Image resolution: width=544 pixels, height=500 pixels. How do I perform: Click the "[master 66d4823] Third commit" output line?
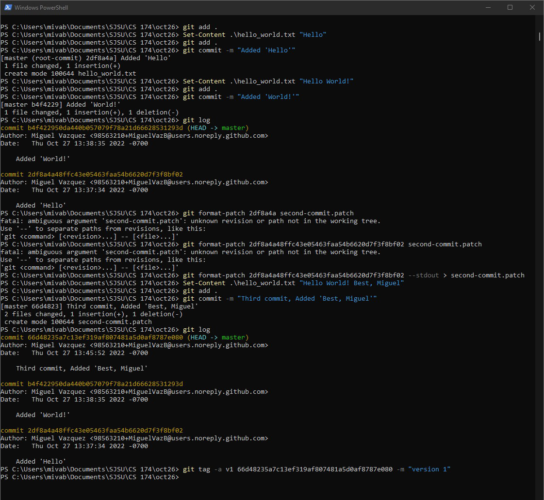coord(99,306)
